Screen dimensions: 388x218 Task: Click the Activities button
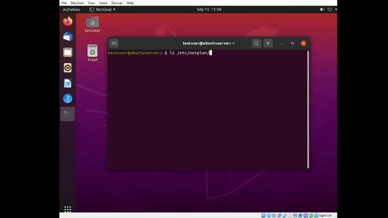click(72, 10)
